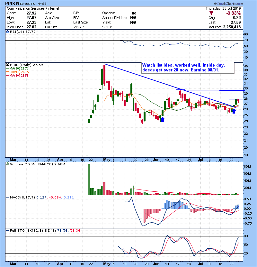
Task: Click the tall red candle at the May peak
Action: pos(104,75)
